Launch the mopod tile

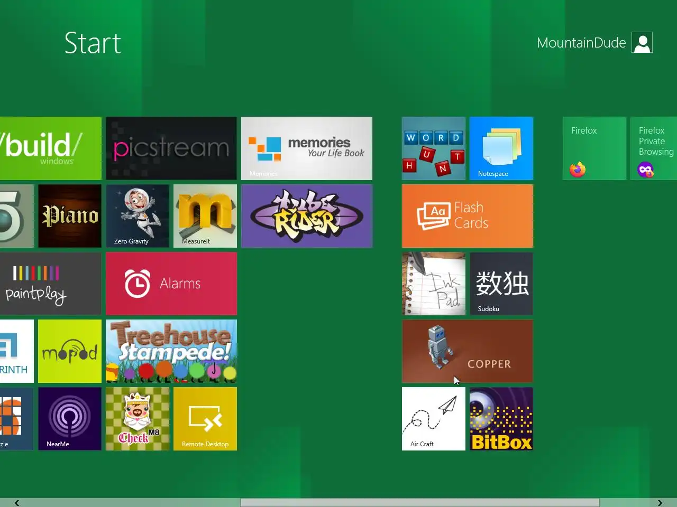(70, 351)
